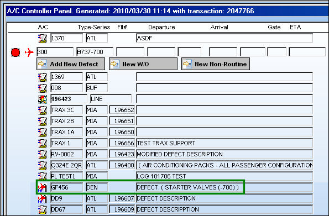Image resolution: width=329 pixels, height=216 pixels.
Task: Click the LINE field beside 196423
Action: coord(111,99)
